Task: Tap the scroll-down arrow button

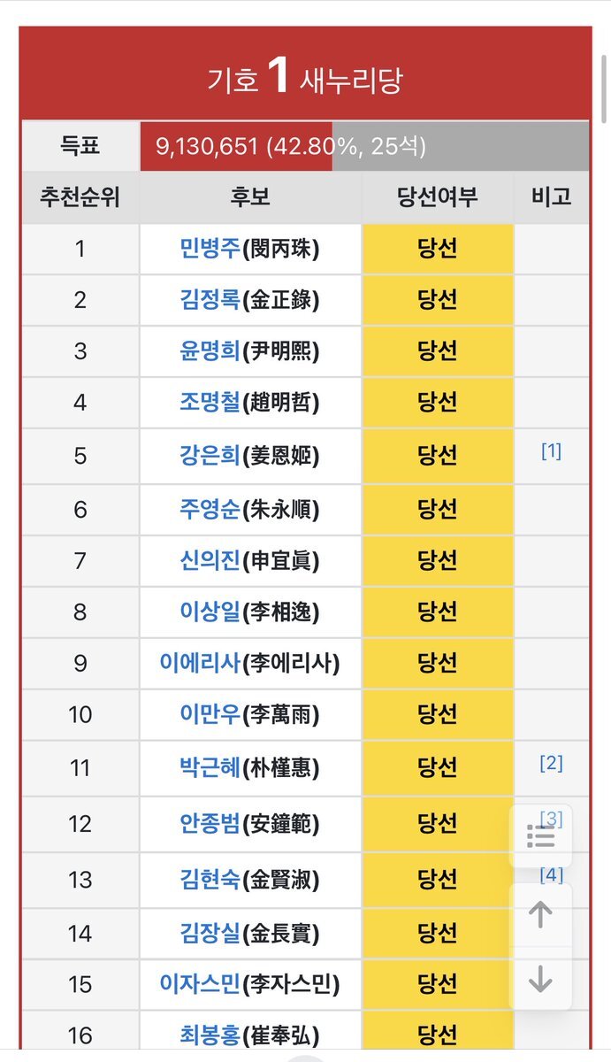Action: 540,979
